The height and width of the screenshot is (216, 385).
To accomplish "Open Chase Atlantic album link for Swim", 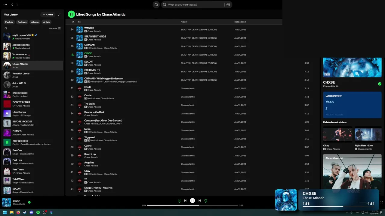I will 188,130.
